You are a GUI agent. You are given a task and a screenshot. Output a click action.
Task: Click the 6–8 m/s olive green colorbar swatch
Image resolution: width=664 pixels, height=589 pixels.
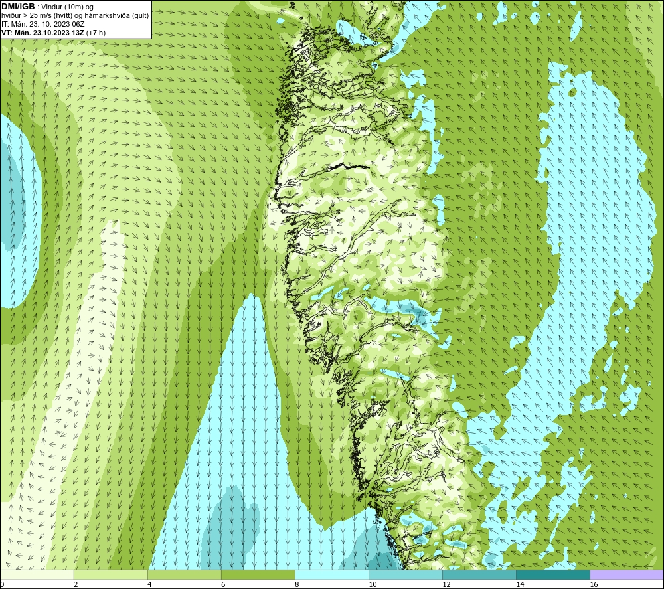[x=258, y=574]
